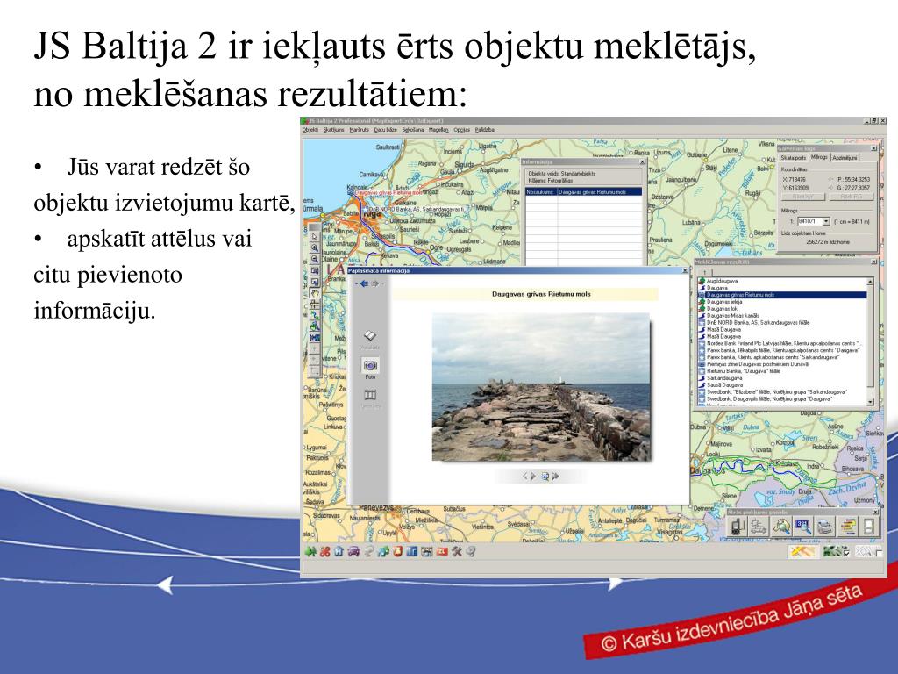Click the blue house icon in bottom toolbar
Viewport: 898px width, 674px height.
339,551
